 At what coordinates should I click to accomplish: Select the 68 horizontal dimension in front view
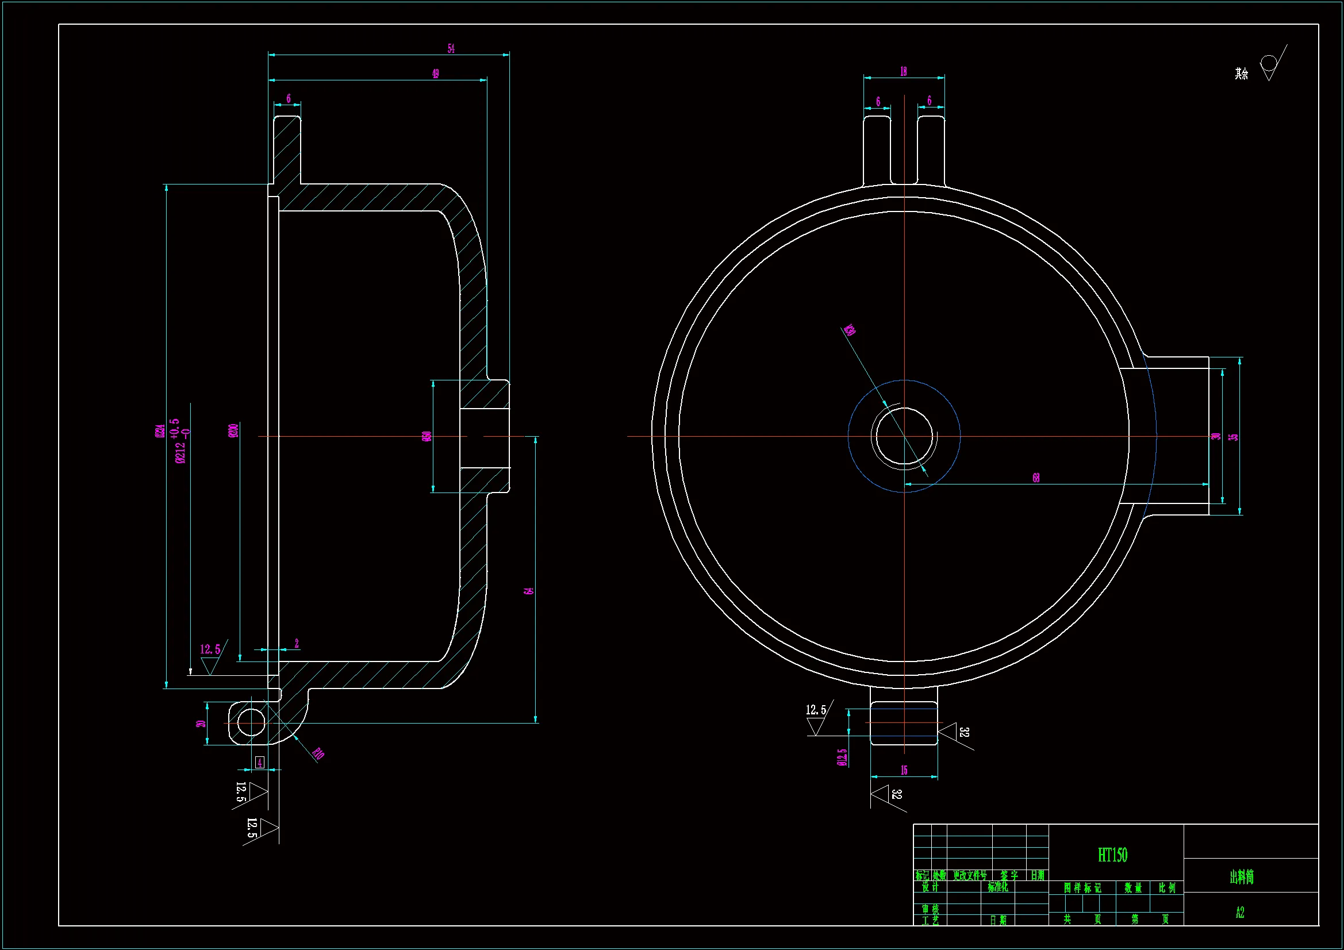(x=1036, y=478)
